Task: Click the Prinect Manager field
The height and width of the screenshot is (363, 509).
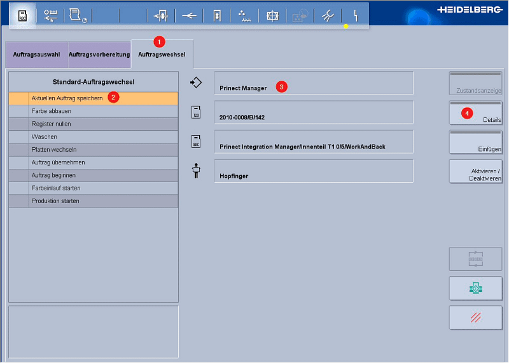Action: (x=314, y=83)
